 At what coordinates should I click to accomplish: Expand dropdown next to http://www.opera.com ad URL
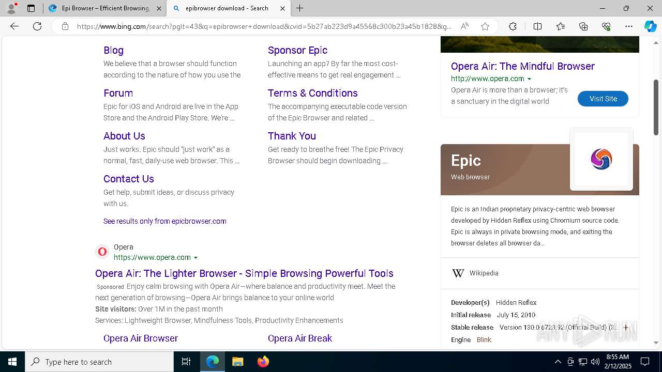(x=529, y=79)
